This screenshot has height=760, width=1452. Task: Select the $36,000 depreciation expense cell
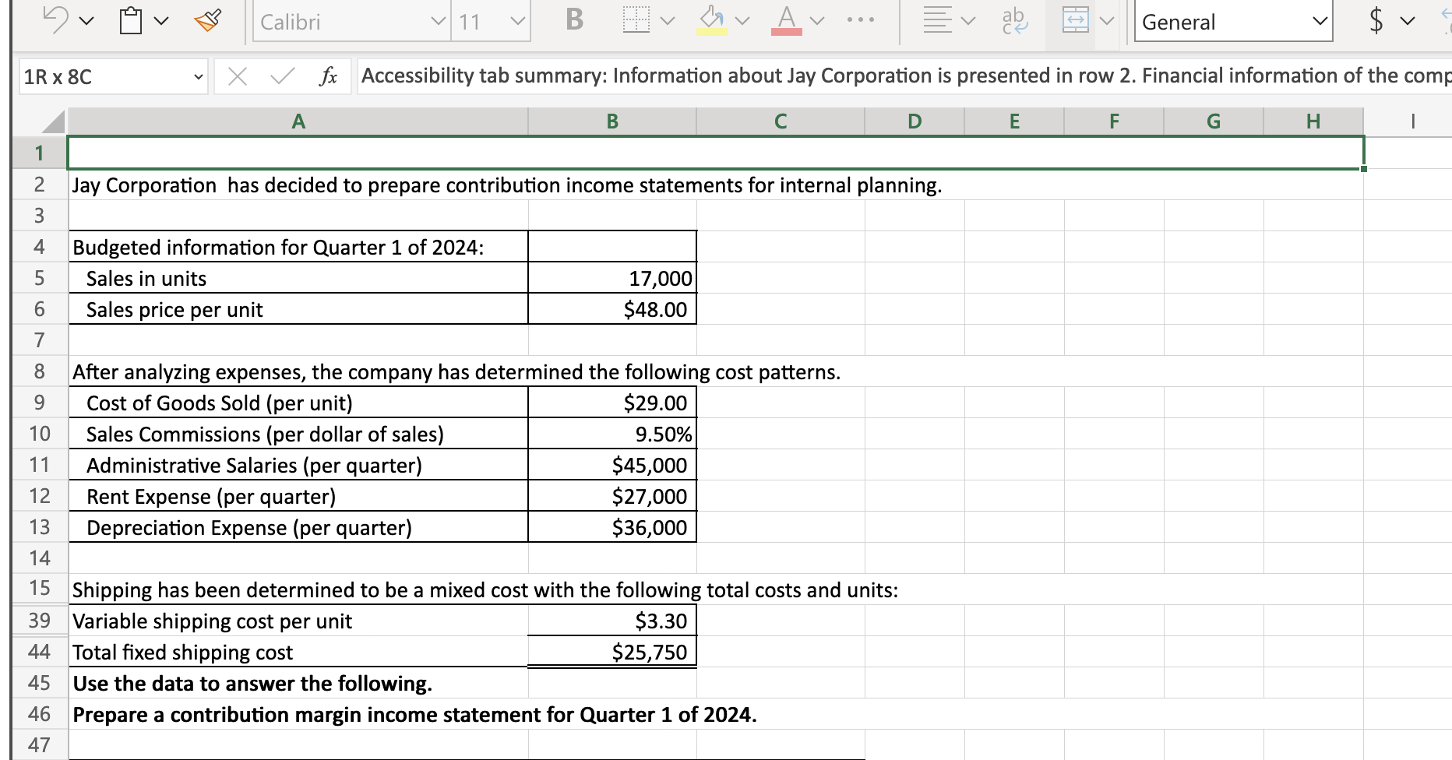click(612, 527)
